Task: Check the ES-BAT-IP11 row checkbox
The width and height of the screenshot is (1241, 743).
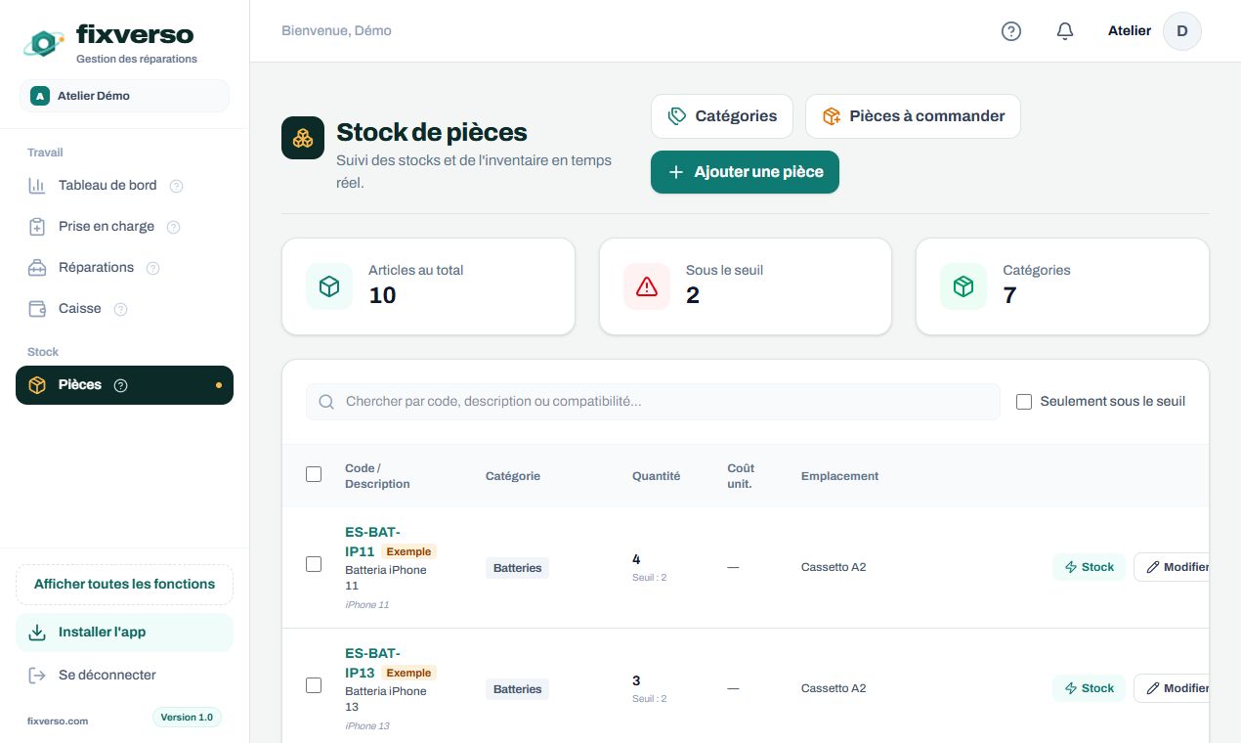Action: 314,564
